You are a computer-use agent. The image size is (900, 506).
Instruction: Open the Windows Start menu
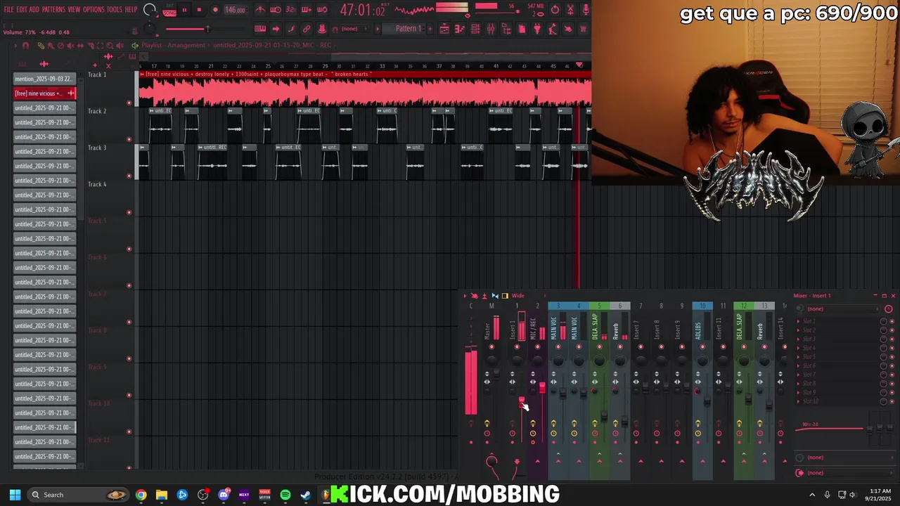pos(15,495)
